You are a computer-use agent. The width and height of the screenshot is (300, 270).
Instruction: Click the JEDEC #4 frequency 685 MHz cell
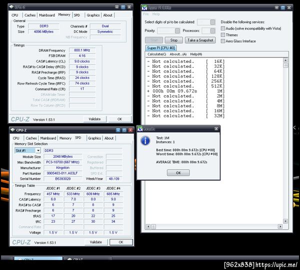(x=113, y=194)
